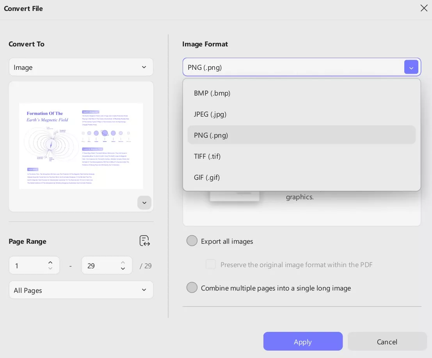The width and height of the screenshot is (432, 358).
Task: Open the custom page range settings icon
Action: pos(144,241)
